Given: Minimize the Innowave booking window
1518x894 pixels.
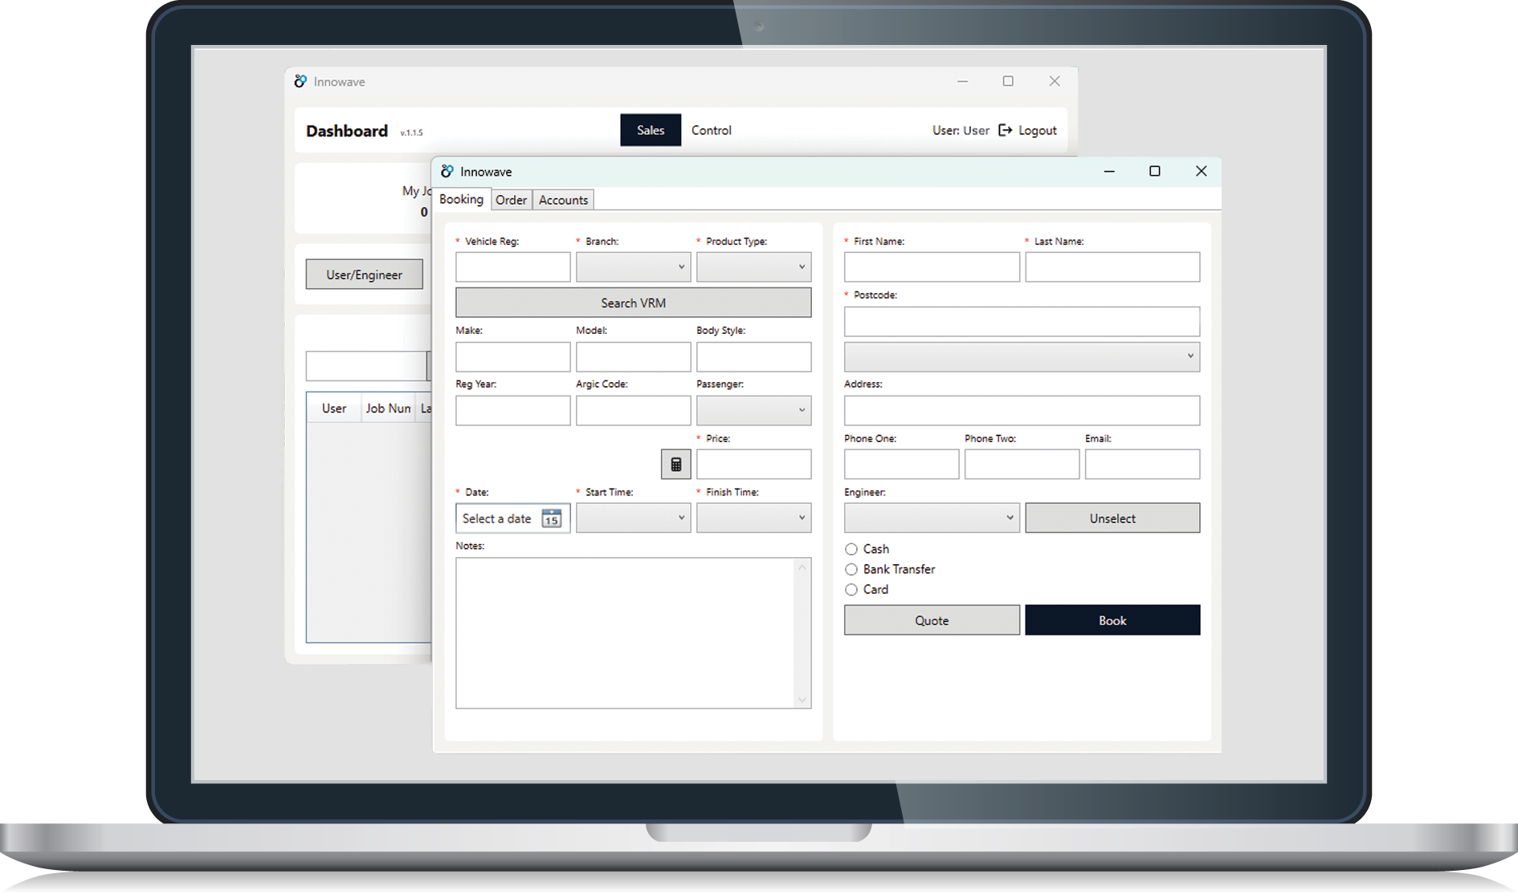Looking at the screenshot, I should pyautogui.click(x=1109, y=171).
